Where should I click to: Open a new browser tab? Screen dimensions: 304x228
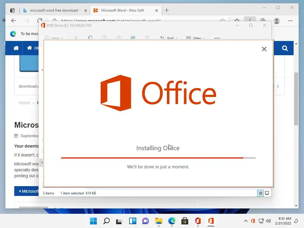click(167, 10)
